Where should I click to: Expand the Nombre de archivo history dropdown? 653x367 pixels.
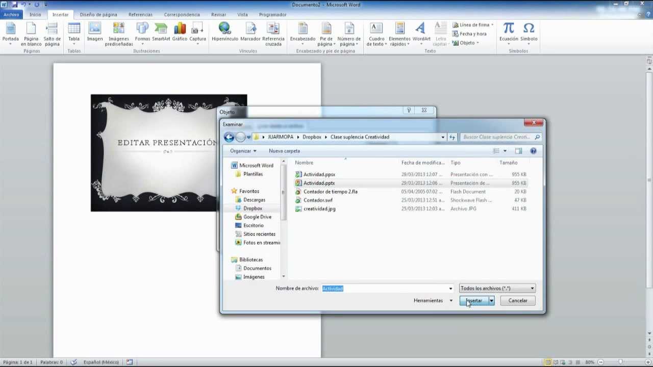[x=450, y=289]
